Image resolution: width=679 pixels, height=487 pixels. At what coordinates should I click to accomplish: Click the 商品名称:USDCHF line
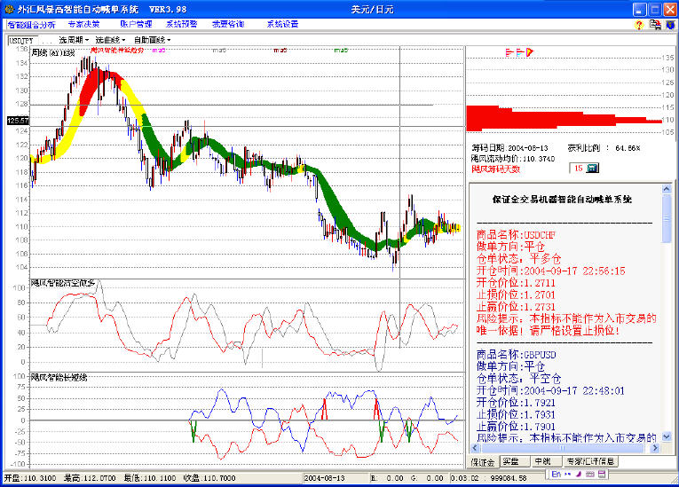(516, 235)
